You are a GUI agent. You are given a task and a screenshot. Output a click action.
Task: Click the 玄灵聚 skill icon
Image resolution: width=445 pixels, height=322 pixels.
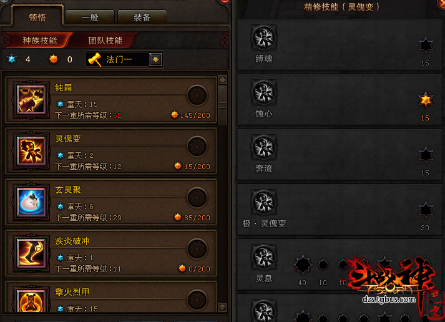[x=31, y=202]
